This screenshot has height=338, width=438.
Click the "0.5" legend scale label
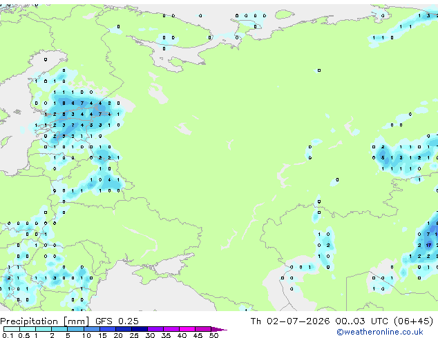coord(24,335)
